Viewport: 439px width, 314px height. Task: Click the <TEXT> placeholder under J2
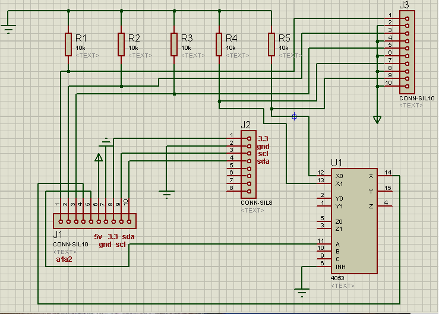(252, 210)
